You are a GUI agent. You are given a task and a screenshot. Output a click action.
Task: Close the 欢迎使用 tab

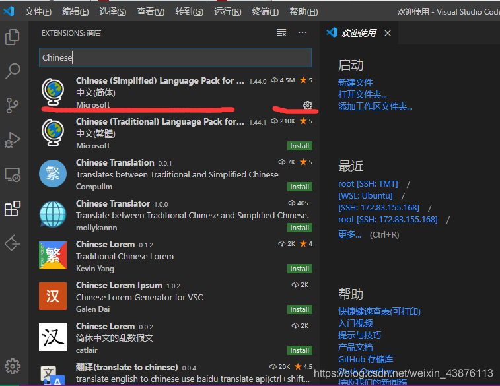click(x=388, y=33)
